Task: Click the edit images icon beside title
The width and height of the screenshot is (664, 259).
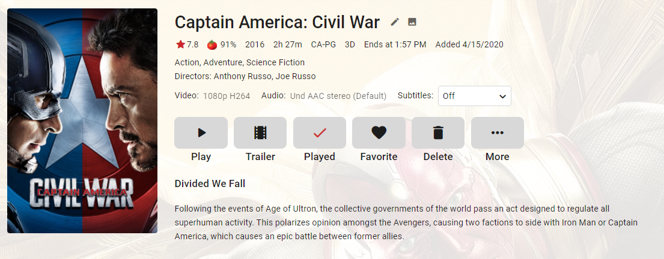Action: (x=412, y=22)
